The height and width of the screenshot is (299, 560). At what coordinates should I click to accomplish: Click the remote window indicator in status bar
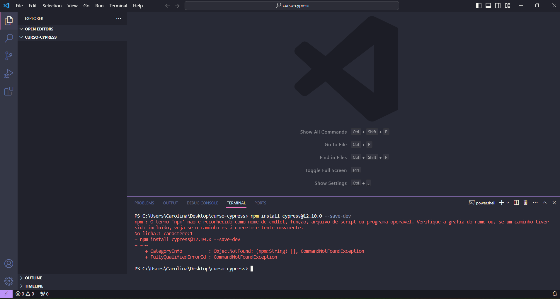(6, 294)
